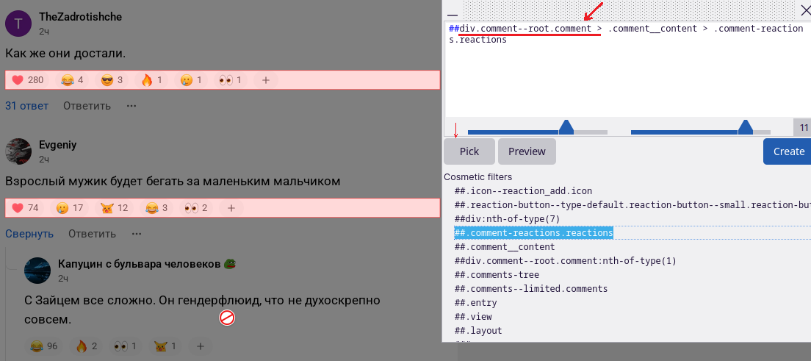Add reaction to TheZadrotishche comment
Viewport: 811px width, 361px height.
click(x=265, y=80)
